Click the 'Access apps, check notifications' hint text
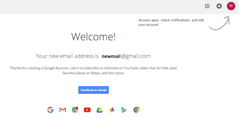The width and height of the screenshot is (239, 118). pyautogui.click(x=171, y=23)
